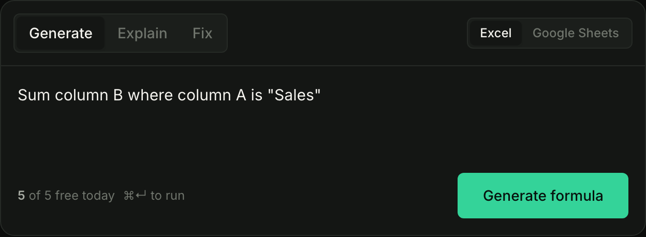
Task: Choose Excel as the formula target
Action: (496, 33)
